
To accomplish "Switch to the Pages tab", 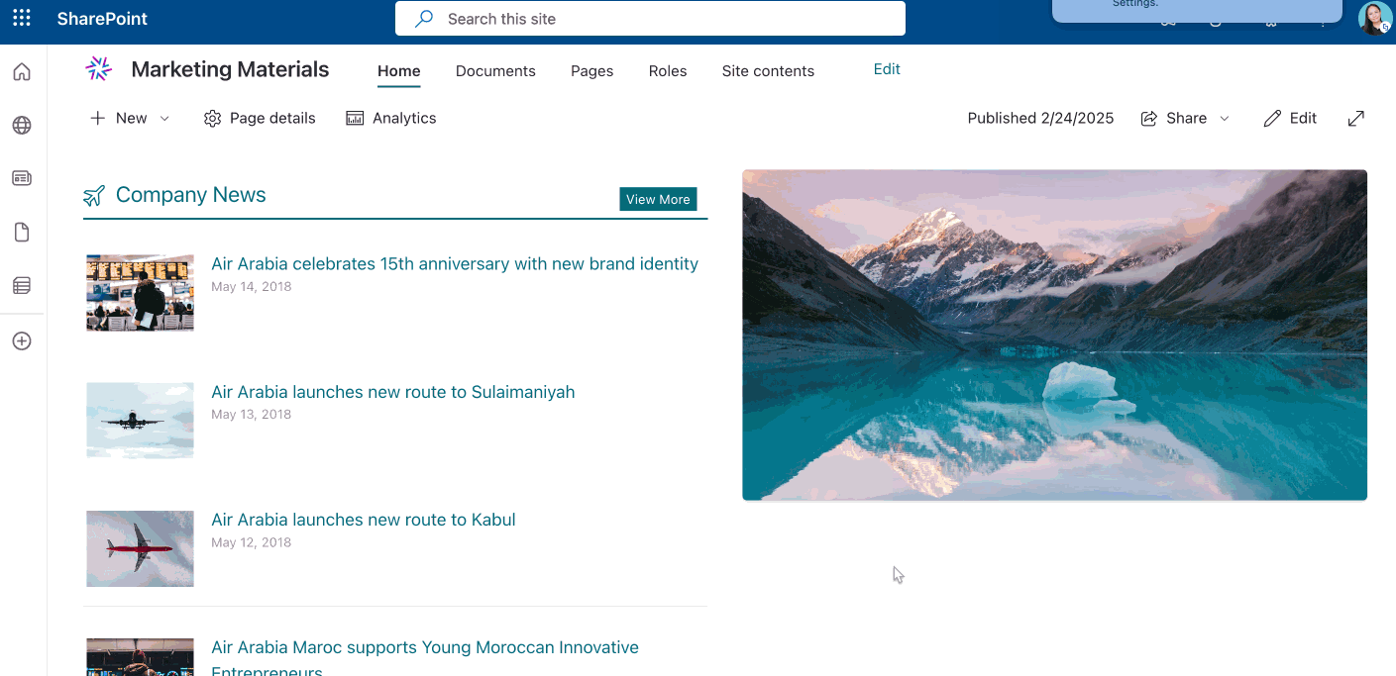I will point(592,71).
